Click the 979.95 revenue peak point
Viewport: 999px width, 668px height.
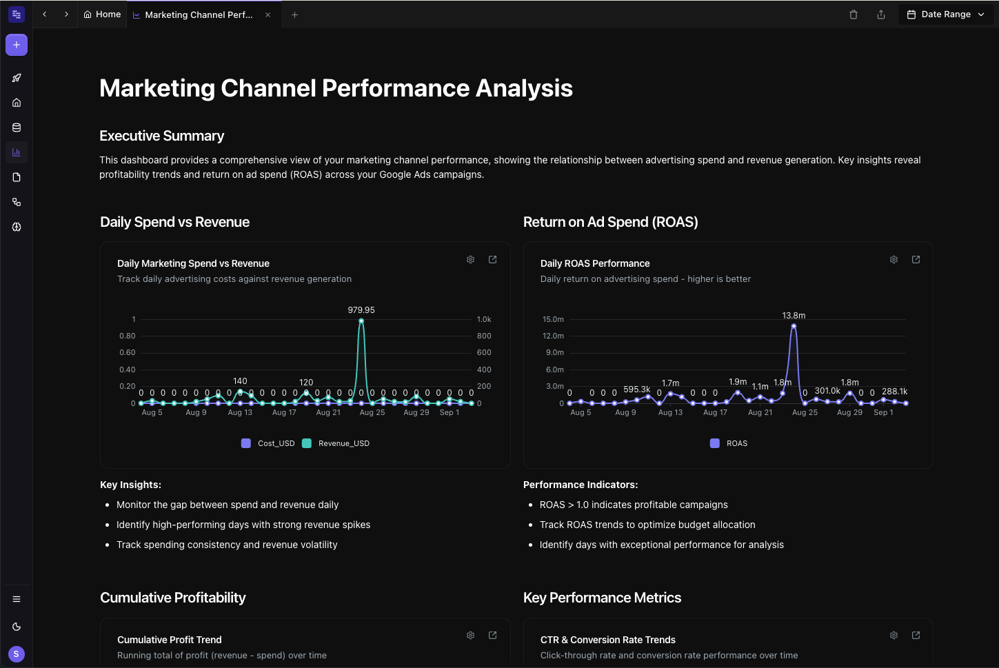point(361,321)
